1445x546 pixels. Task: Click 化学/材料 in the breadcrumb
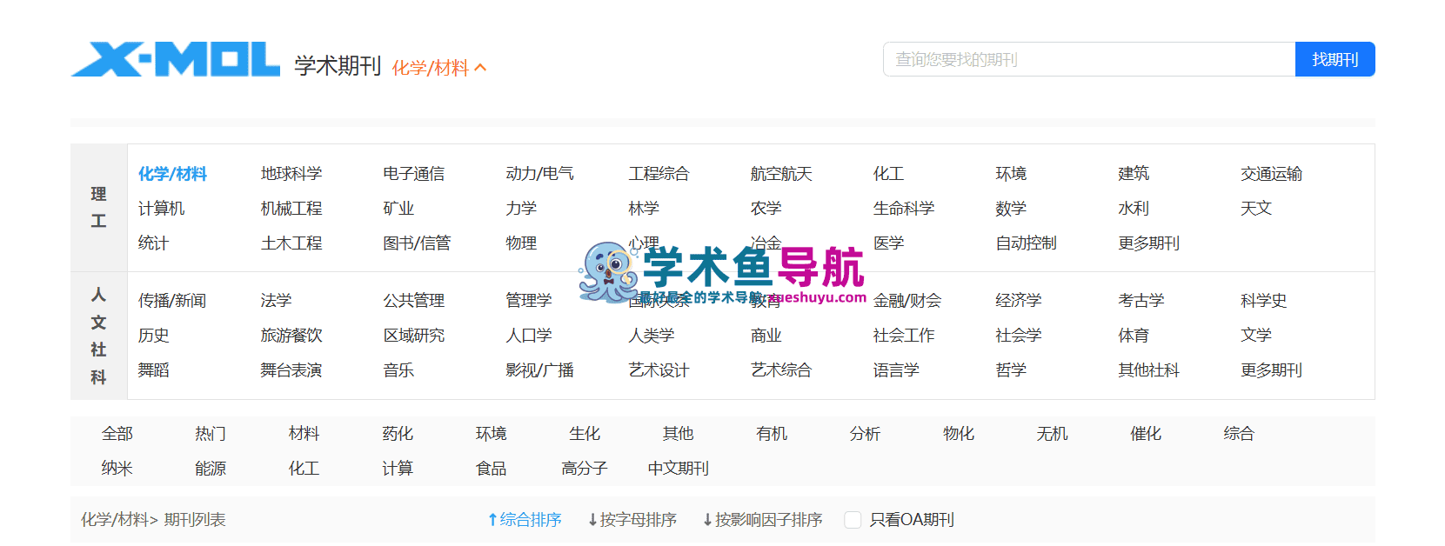[115, 520]
